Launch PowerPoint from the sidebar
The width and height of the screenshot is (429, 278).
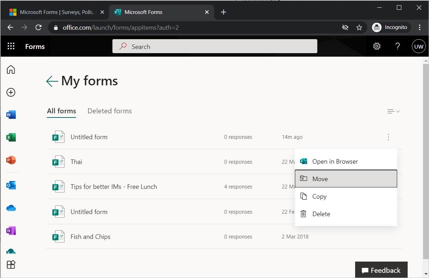click(11, 161)
